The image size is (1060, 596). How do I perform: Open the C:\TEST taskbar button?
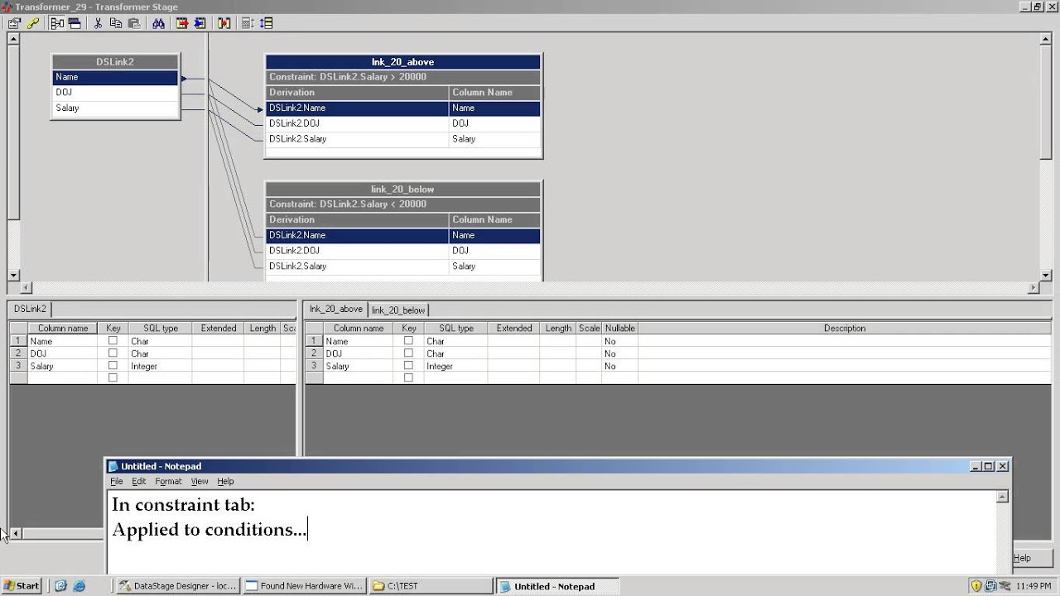pos(431,586)
